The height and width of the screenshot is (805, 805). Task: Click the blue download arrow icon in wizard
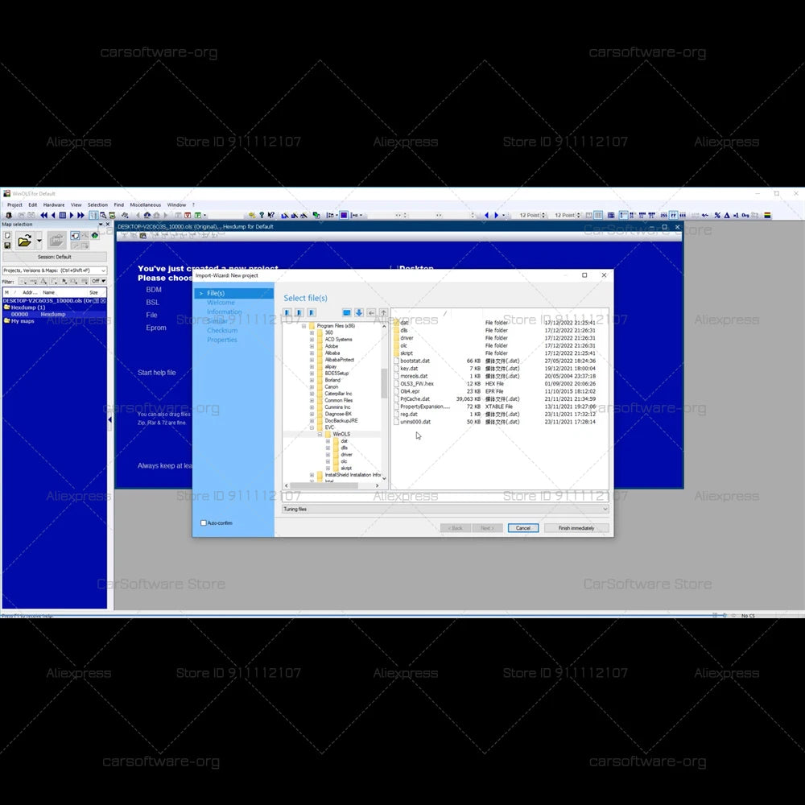(359, 312)
